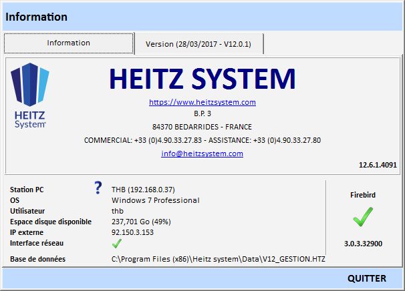Click the database path V12_GESTION.HTZ
The image size is (405, 291).
pos(219,259)
